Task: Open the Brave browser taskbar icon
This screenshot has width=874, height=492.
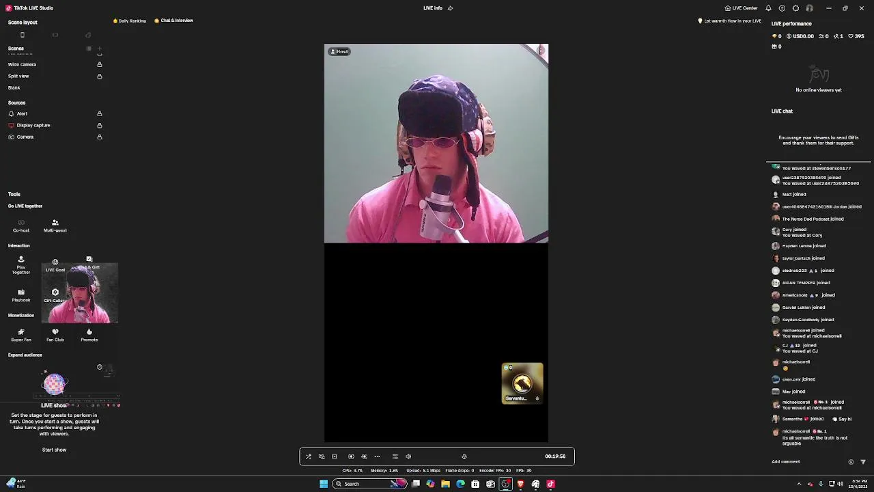Action: coord(520,484)
